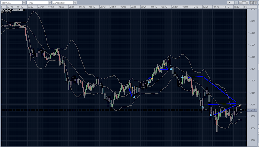The height and width of the screenshot is (147, 259).
Task: Click the first grid layout icon
Action: point(240,3)
